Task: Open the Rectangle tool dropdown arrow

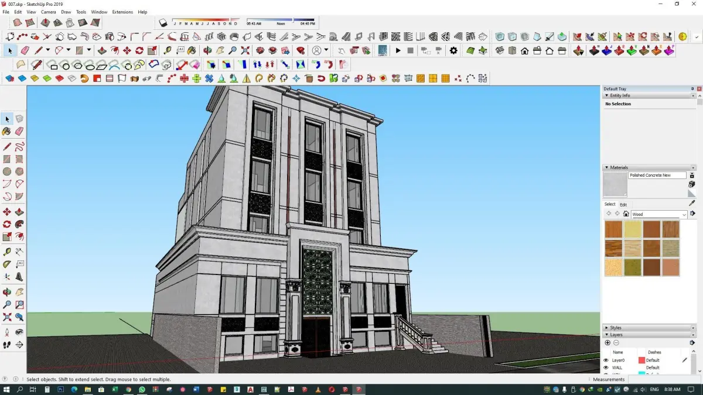Action: (88, 50)
